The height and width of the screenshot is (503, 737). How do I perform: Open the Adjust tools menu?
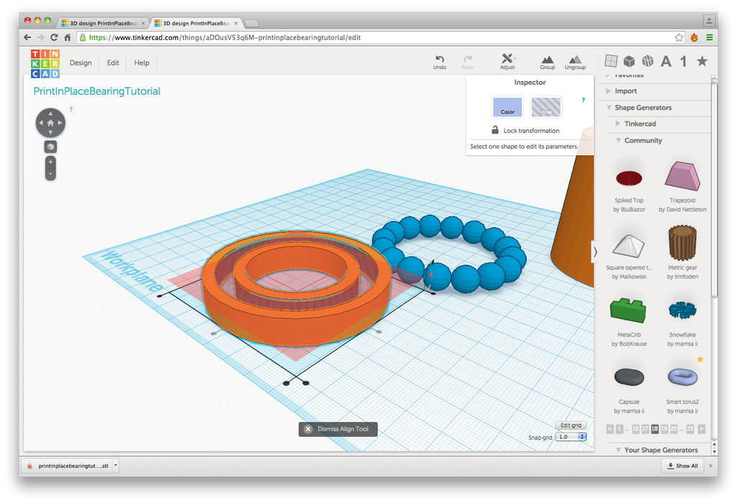[x=507, y=62]
